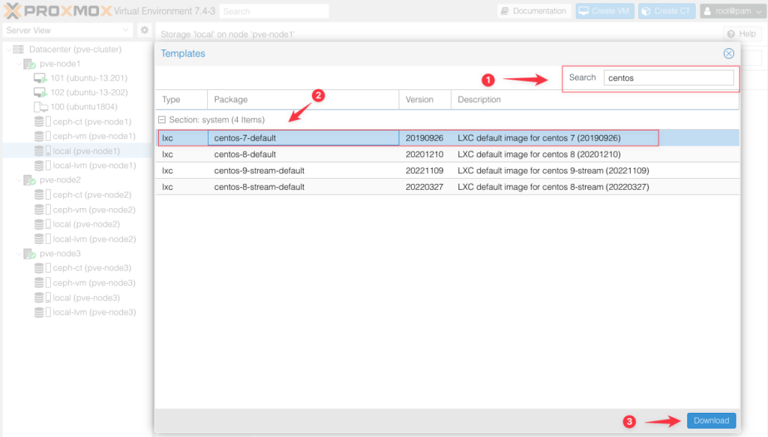Click the Create VM button label
The height and width of the screenshot is (437, 768).
(610, 11)
